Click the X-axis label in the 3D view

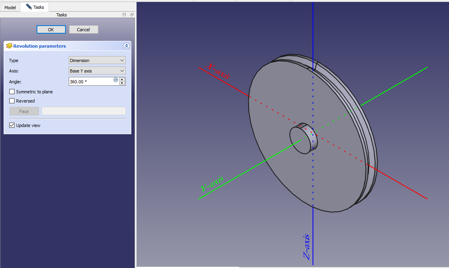218,71
